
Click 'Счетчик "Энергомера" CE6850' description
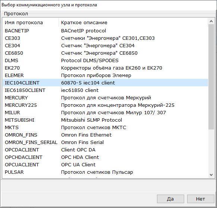pos(99,53)
